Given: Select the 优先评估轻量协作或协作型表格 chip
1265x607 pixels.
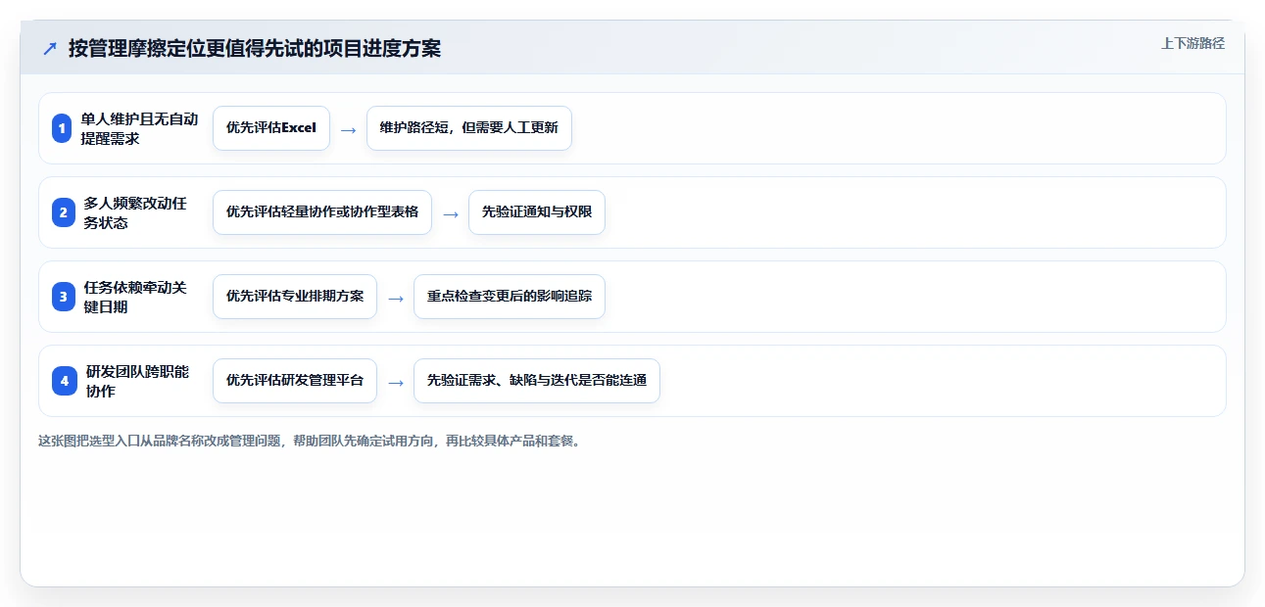Looking at the screenshot, I should (322, 212).
